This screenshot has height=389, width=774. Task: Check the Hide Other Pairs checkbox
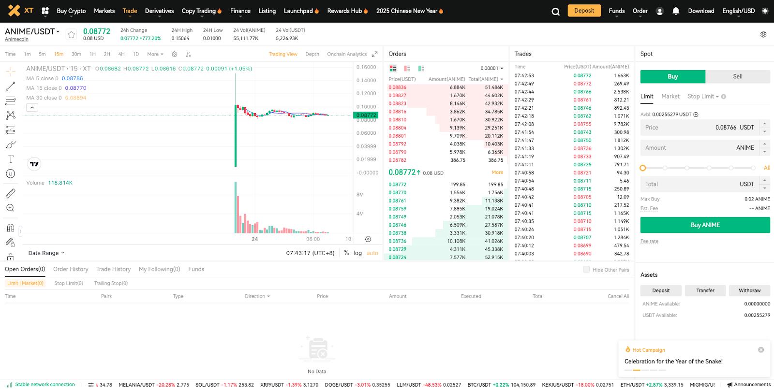click(x=586, y=270)
